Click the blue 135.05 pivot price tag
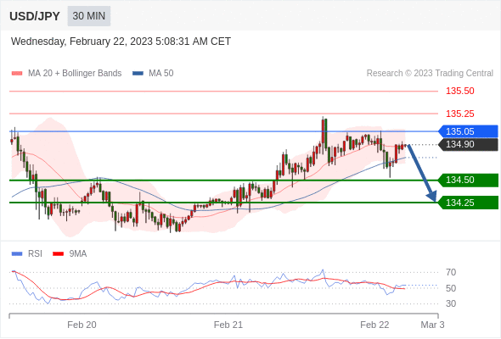 (468, 131)
